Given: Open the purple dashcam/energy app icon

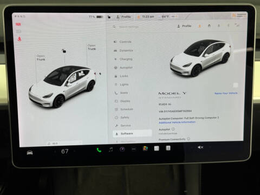Looking at the screenshot, I should pyautogui.click(x=122, y=149).
